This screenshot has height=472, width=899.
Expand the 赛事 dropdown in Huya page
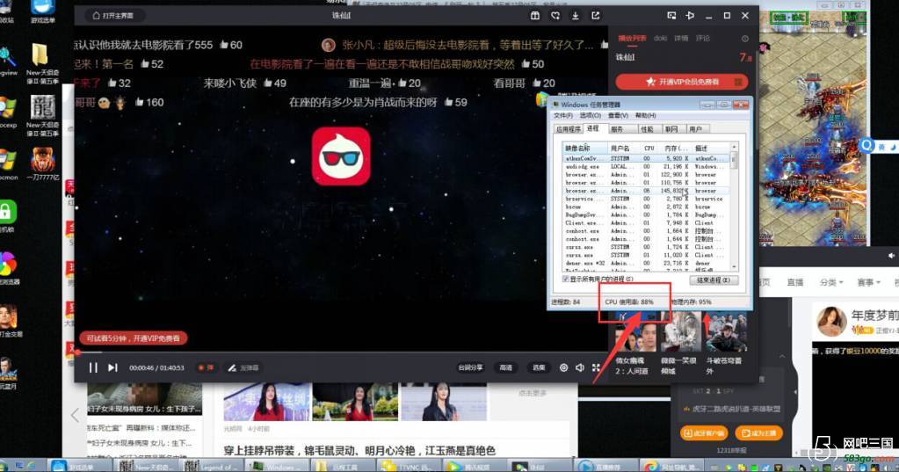pos(868,282)
